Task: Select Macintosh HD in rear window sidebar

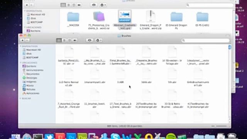Action: tap(36, 15)
